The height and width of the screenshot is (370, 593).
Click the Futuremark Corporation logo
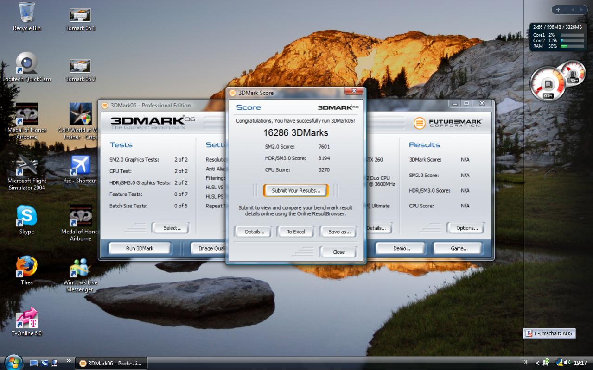click(448, 123)
